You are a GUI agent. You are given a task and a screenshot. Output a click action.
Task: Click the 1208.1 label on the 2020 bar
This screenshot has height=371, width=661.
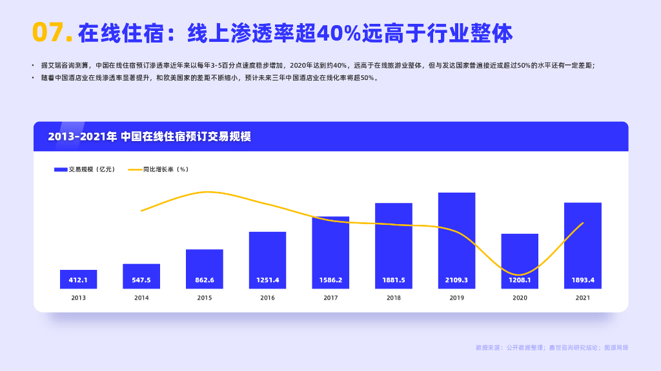coord(520,280)
